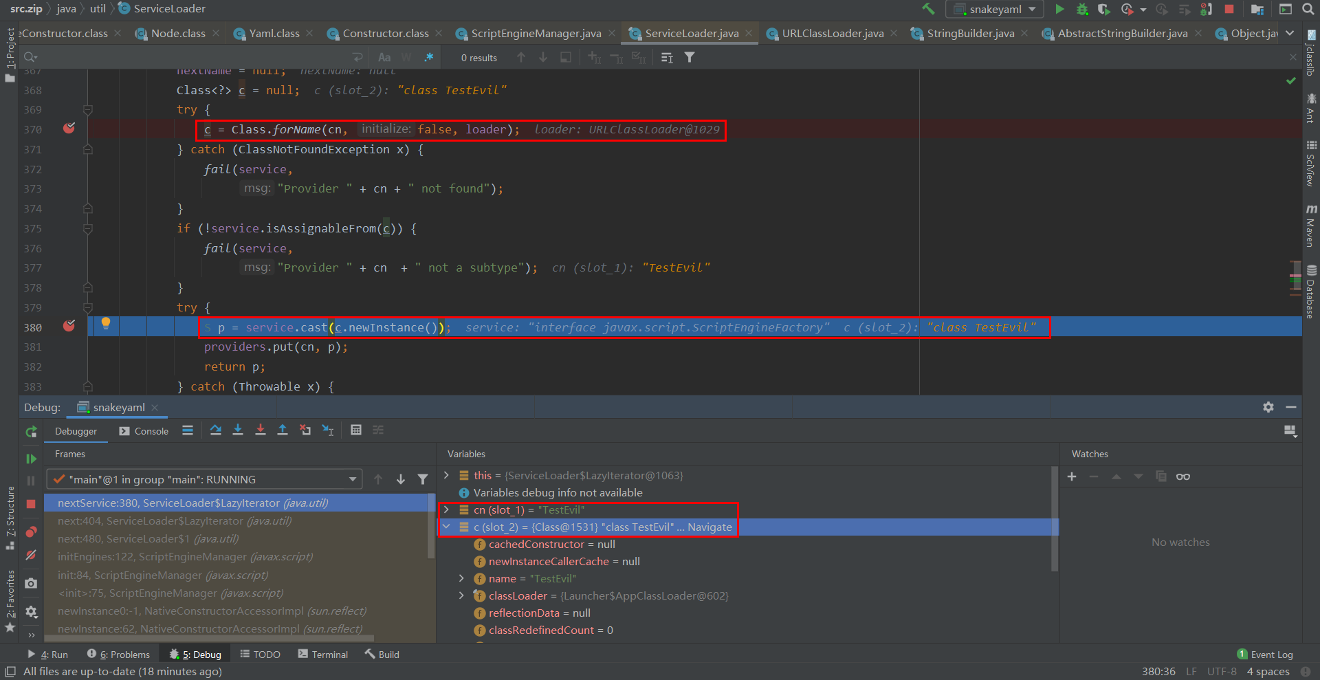This screenshot has height=680, width=1320.
Task: Open the Ant tool window
Action: 1311,107
